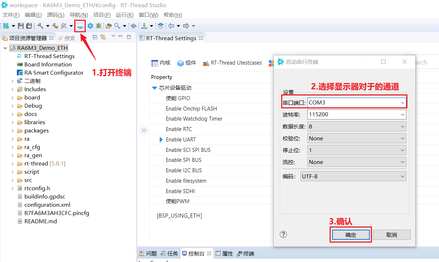Open the 编码 UTF-8 dropdown
Screen dimensions: 439x262
click(402, 176)
